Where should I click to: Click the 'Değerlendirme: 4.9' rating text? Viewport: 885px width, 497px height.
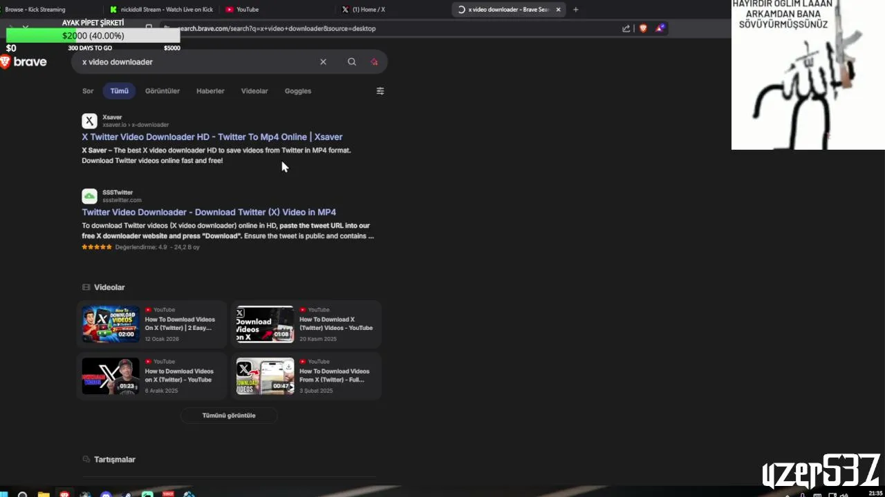(x=141, y=247)
